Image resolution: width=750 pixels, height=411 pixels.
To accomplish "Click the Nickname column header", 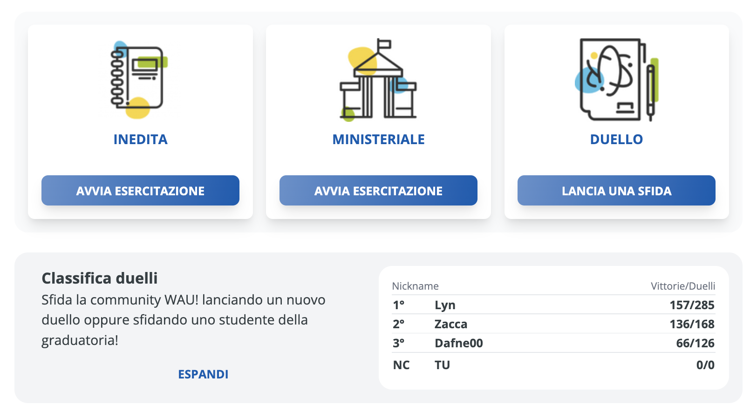I will point(415,286).
